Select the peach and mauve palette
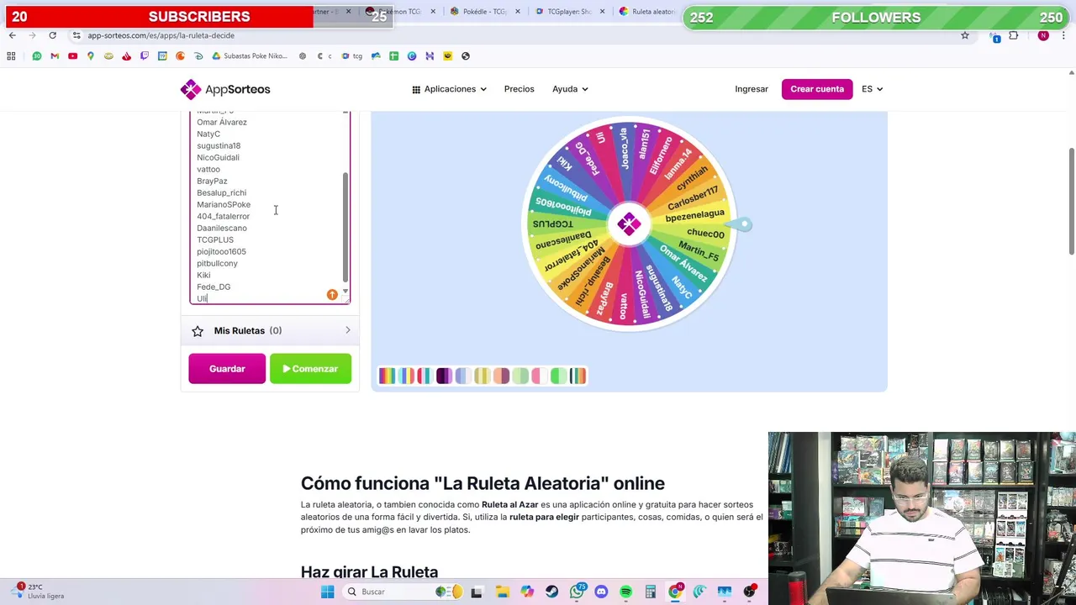1076x605 pixels. tap(501, 376)
